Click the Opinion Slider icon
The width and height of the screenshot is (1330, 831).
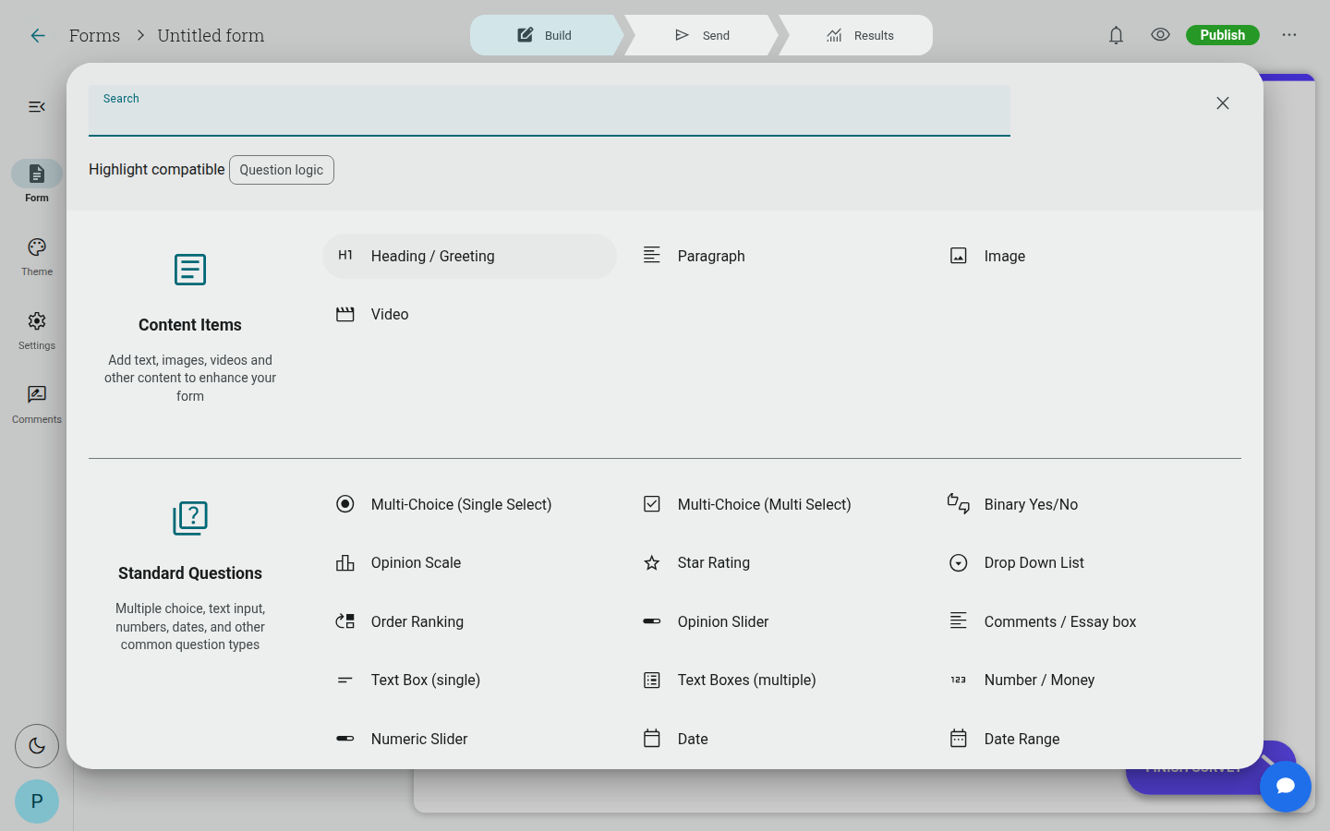[x=652, y=621]
